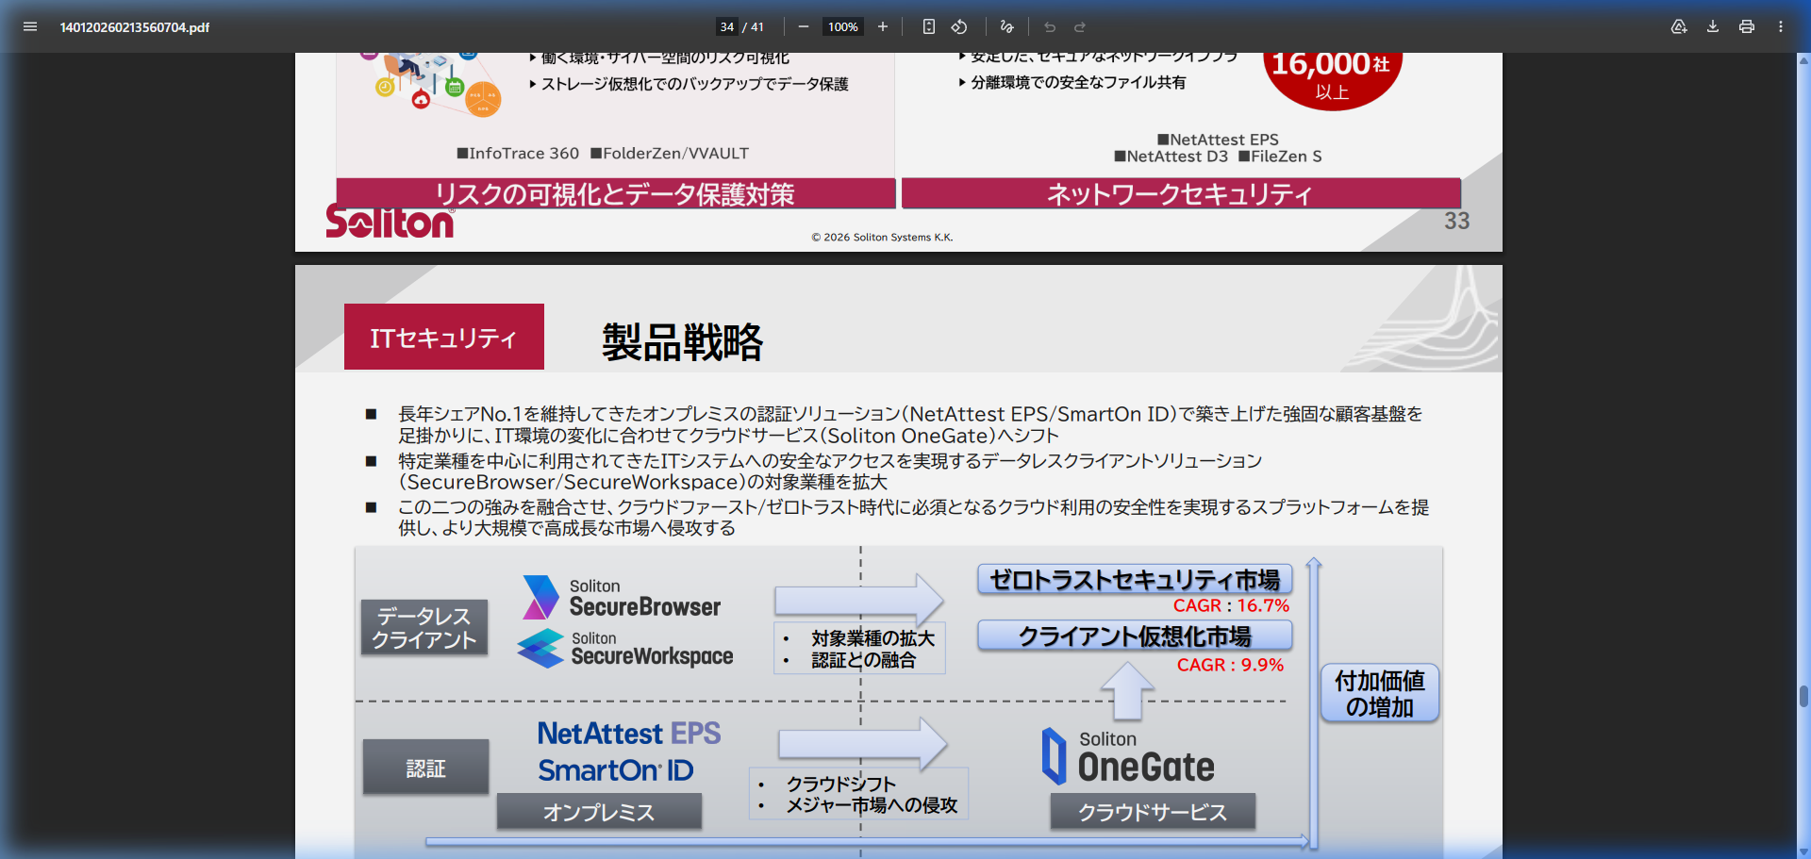
Task: Open the more actions menu
Action: [1781, 26]
